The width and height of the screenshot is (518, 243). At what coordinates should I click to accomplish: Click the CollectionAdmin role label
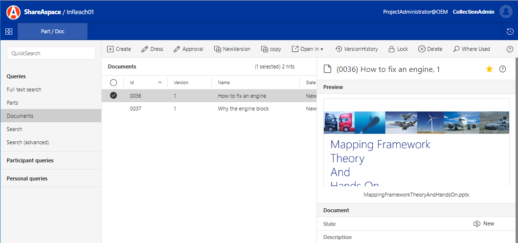pos(473,12)
